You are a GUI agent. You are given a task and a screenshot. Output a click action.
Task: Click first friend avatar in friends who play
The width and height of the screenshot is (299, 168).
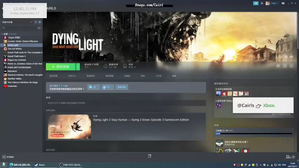click(218, 94)
